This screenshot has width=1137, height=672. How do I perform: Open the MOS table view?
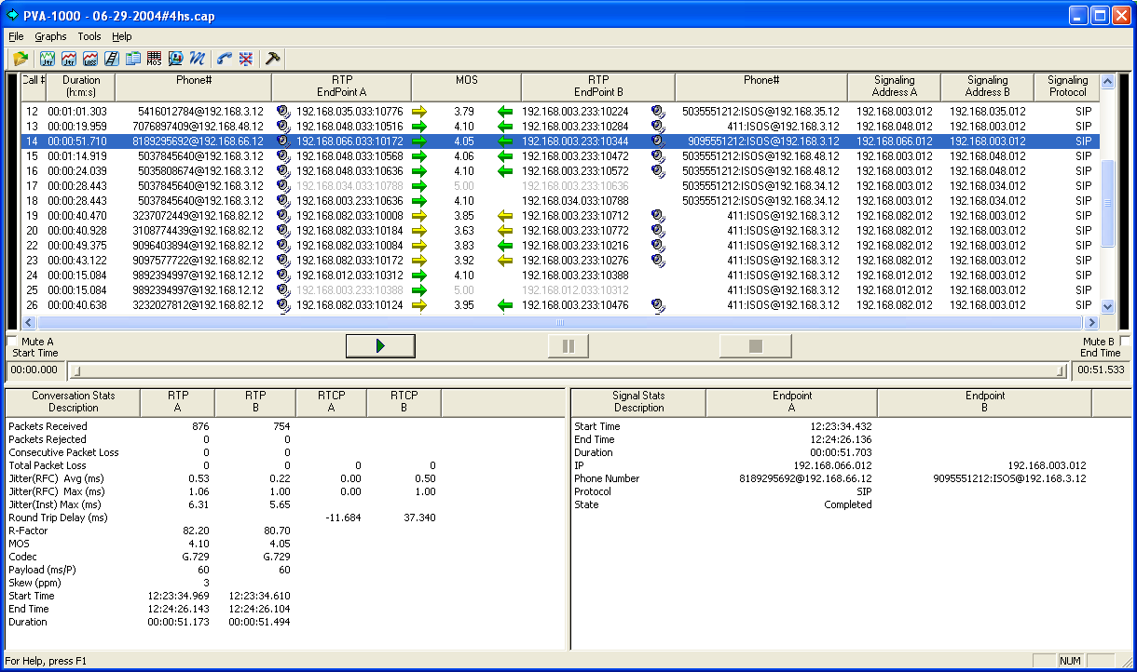coord(155,59)
